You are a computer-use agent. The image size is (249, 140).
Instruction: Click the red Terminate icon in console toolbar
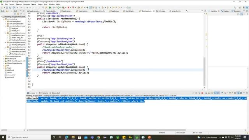[x=202, y=93]
